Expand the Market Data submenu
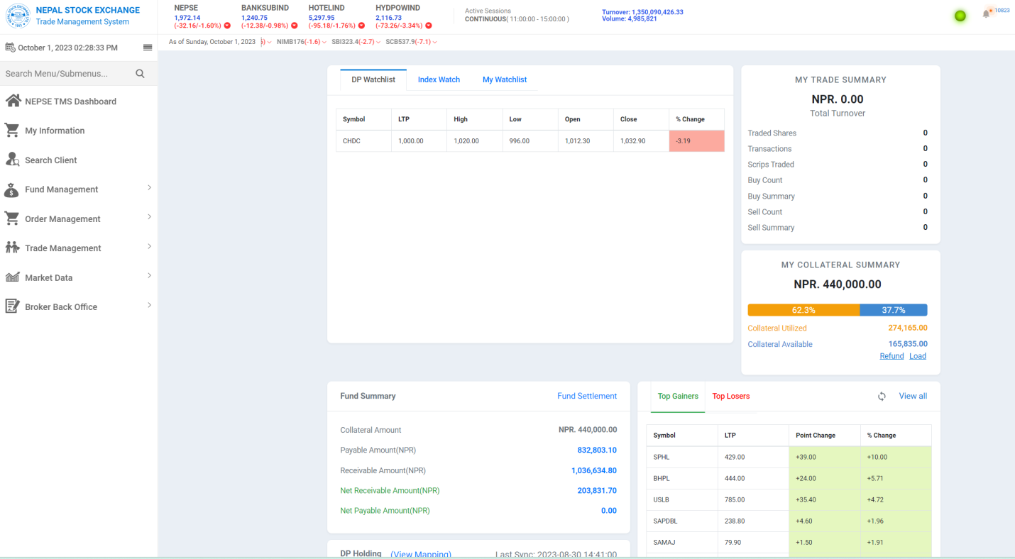Image resolution: width=1015 pixels, height=559 pixels. click(x=149, y=275)
